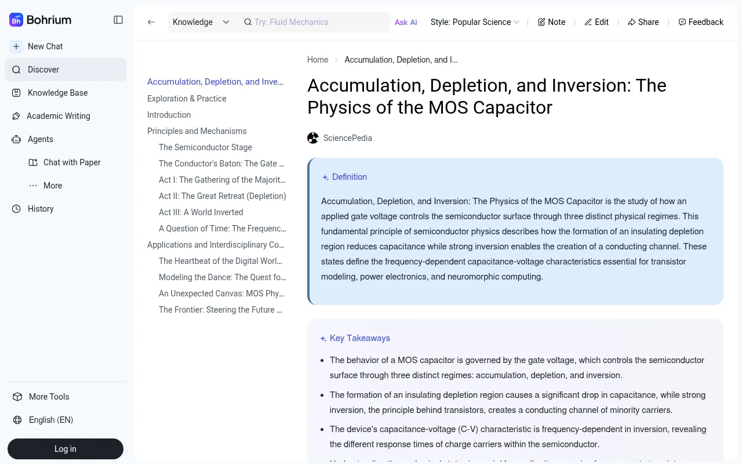742x464 pixels.
Task: Collapse the sidebar panel toggle
Action: coord(118,20)
